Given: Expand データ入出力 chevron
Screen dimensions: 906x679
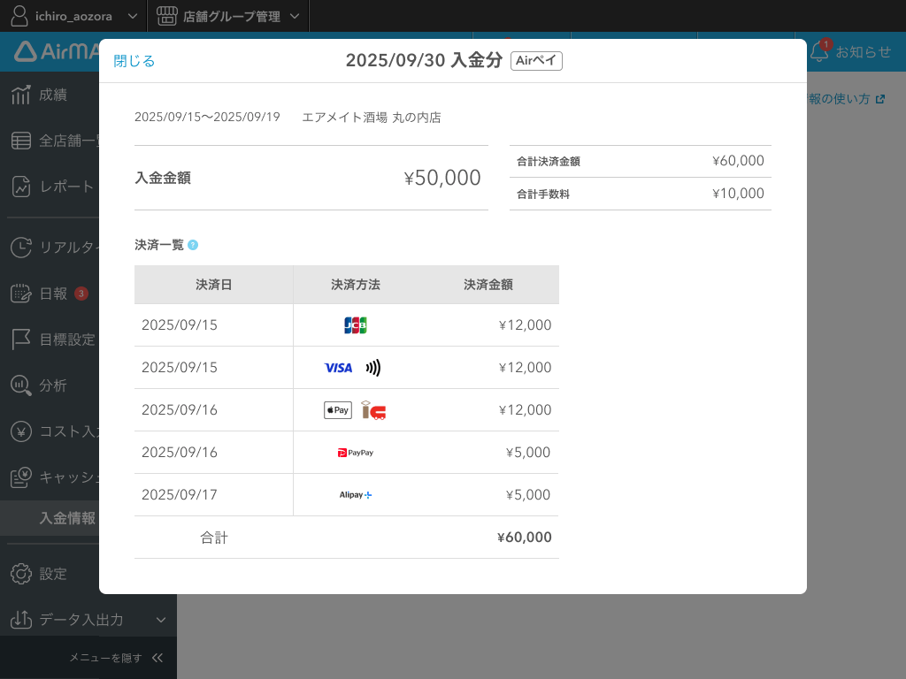Looking at the screenshot, I should click(161, 620).
